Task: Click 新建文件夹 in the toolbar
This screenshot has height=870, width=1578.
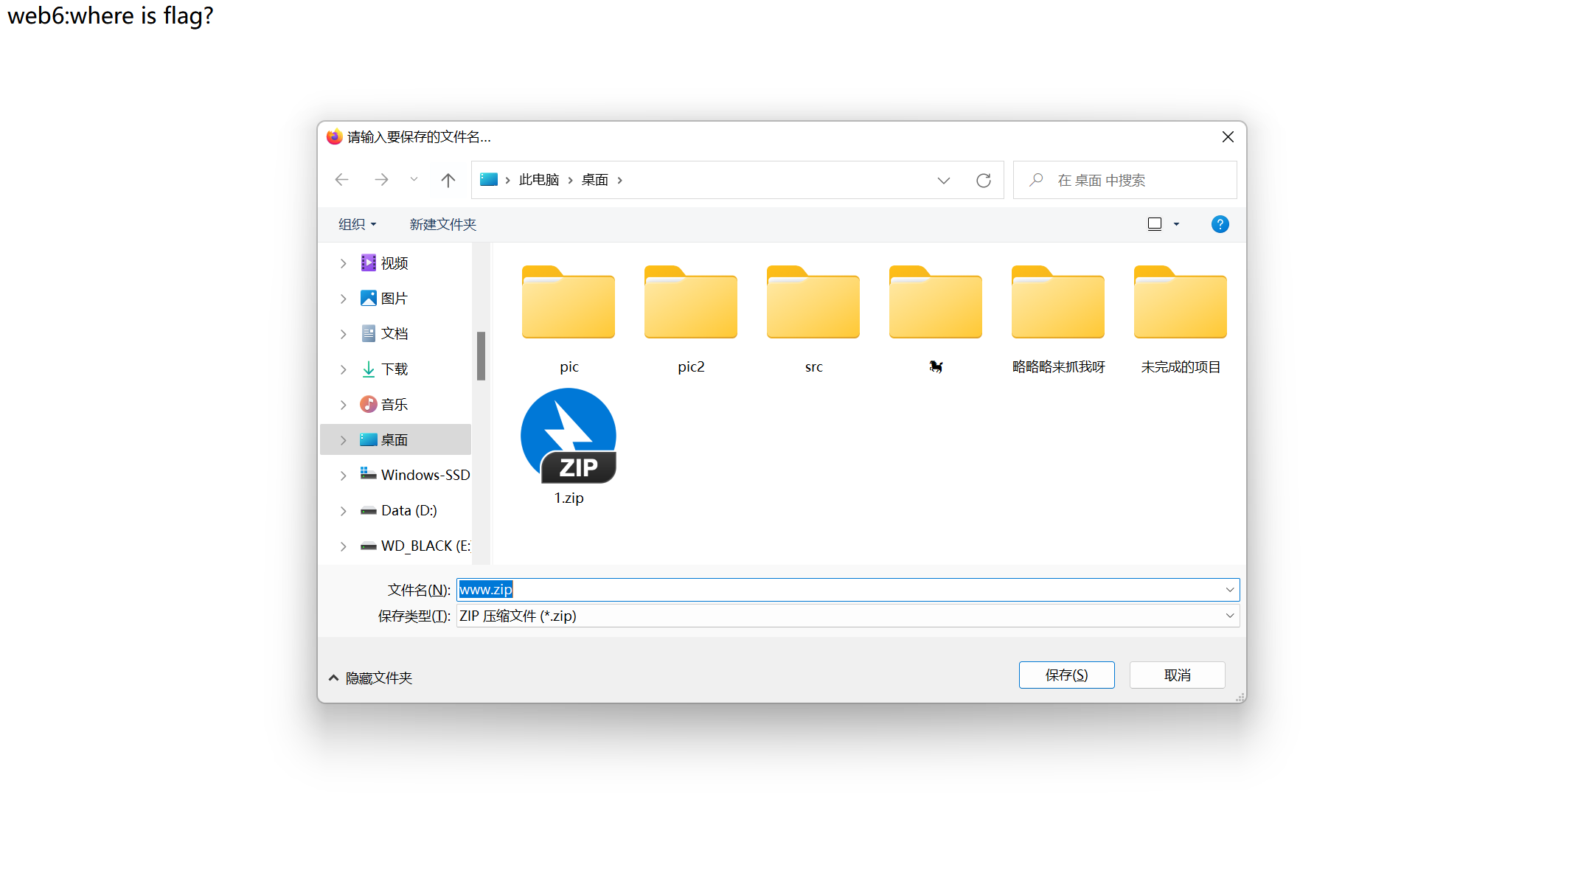Action: (442, 224)
